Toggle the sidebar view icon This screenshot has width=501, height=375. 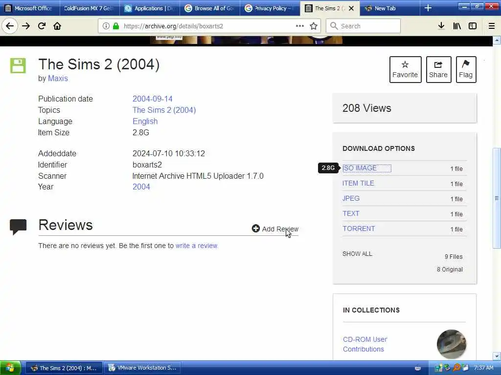(x=473, y=26)
